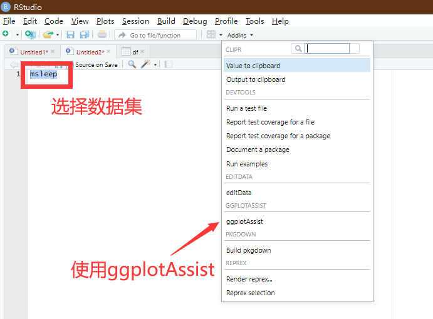Screen dimensions: 433x319
Task: Open the Debug menu
Action: coord(195,21)
